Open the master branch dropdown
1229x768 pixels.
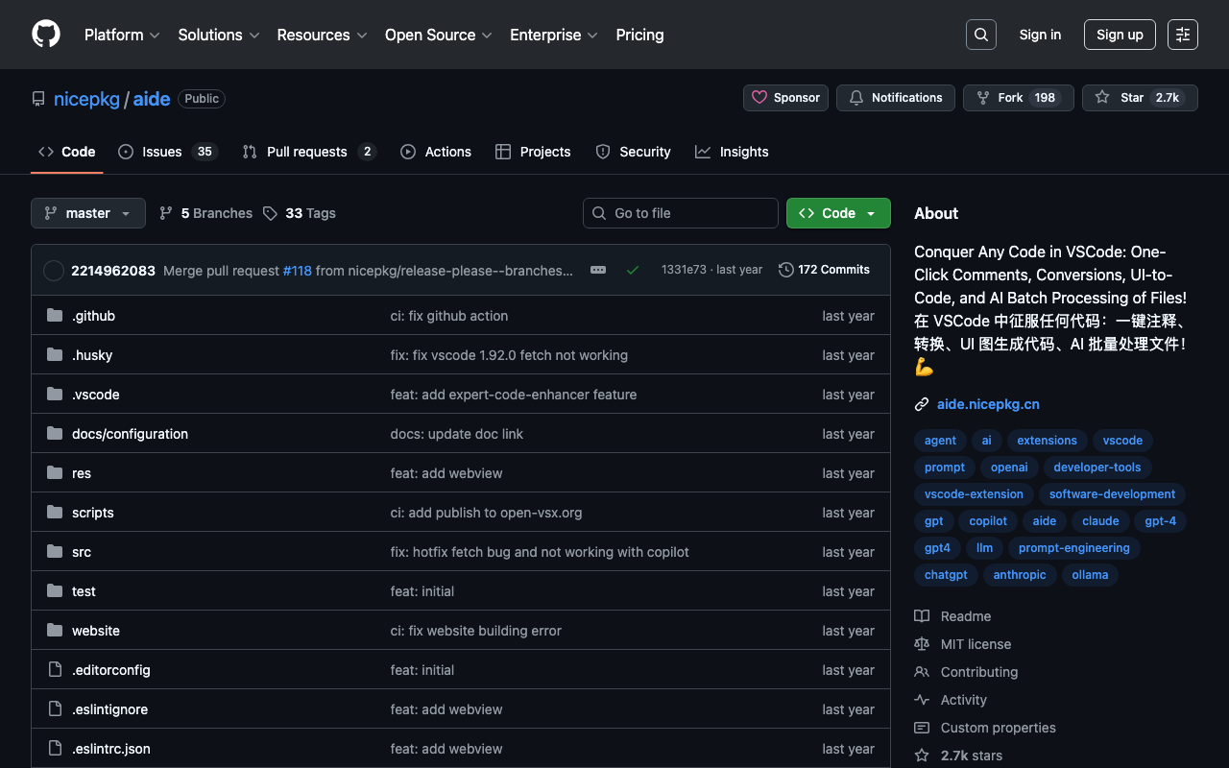(x=88, y=213)
